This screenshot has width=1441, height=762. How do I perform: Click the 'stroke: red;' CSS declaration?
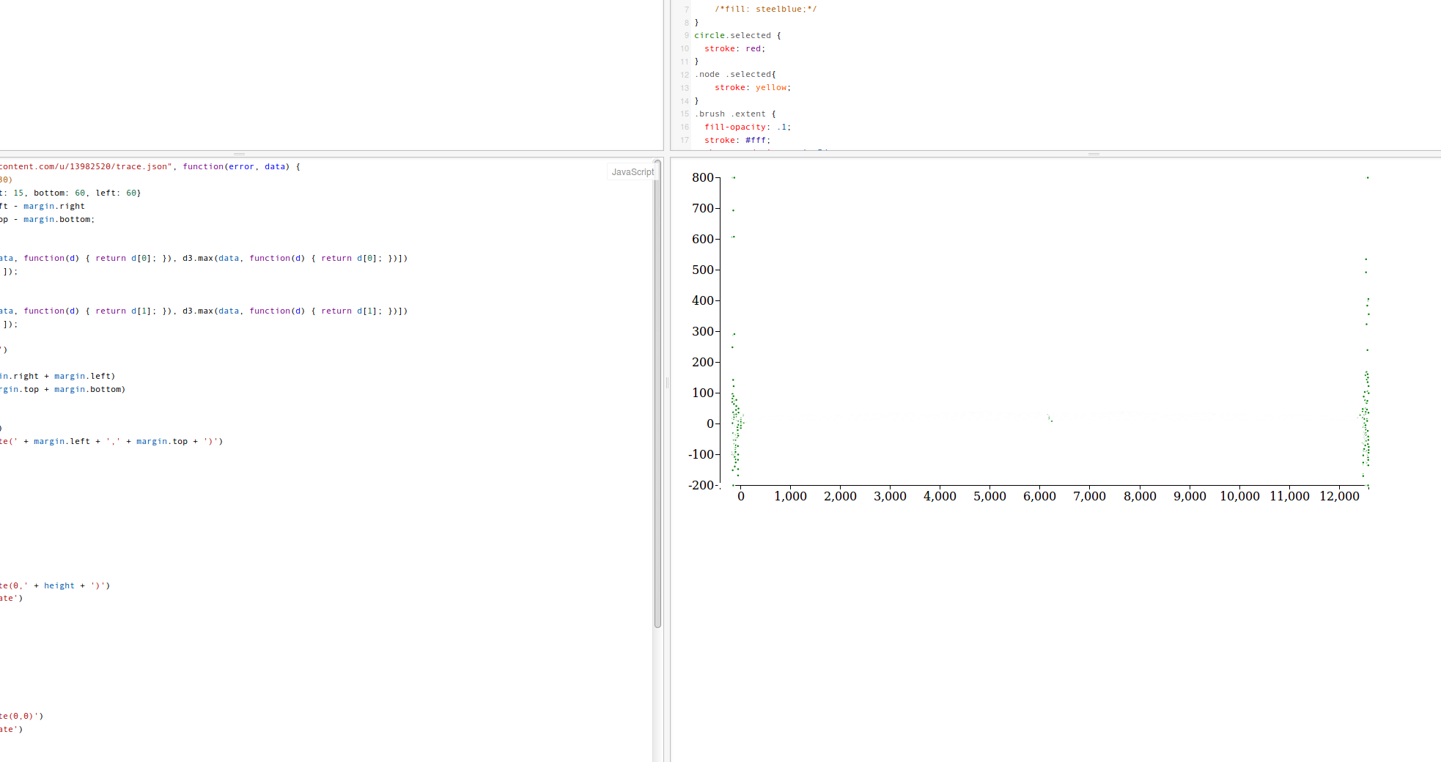(734, 48)
